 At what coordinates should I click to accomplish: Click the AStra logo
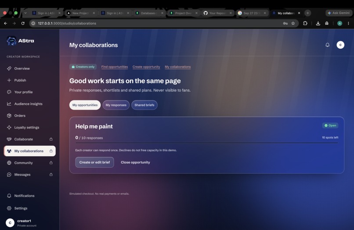click(x=20, y=41)
